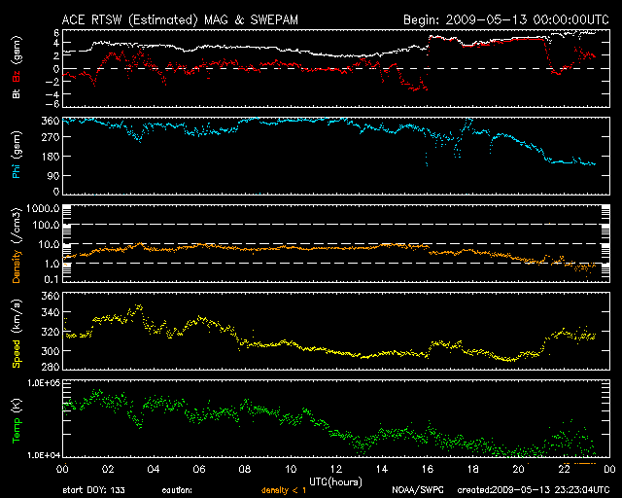Click the white 'Bt' axis label
The height and width of the screenshot is (498, 622).
[x=17, y=93]
